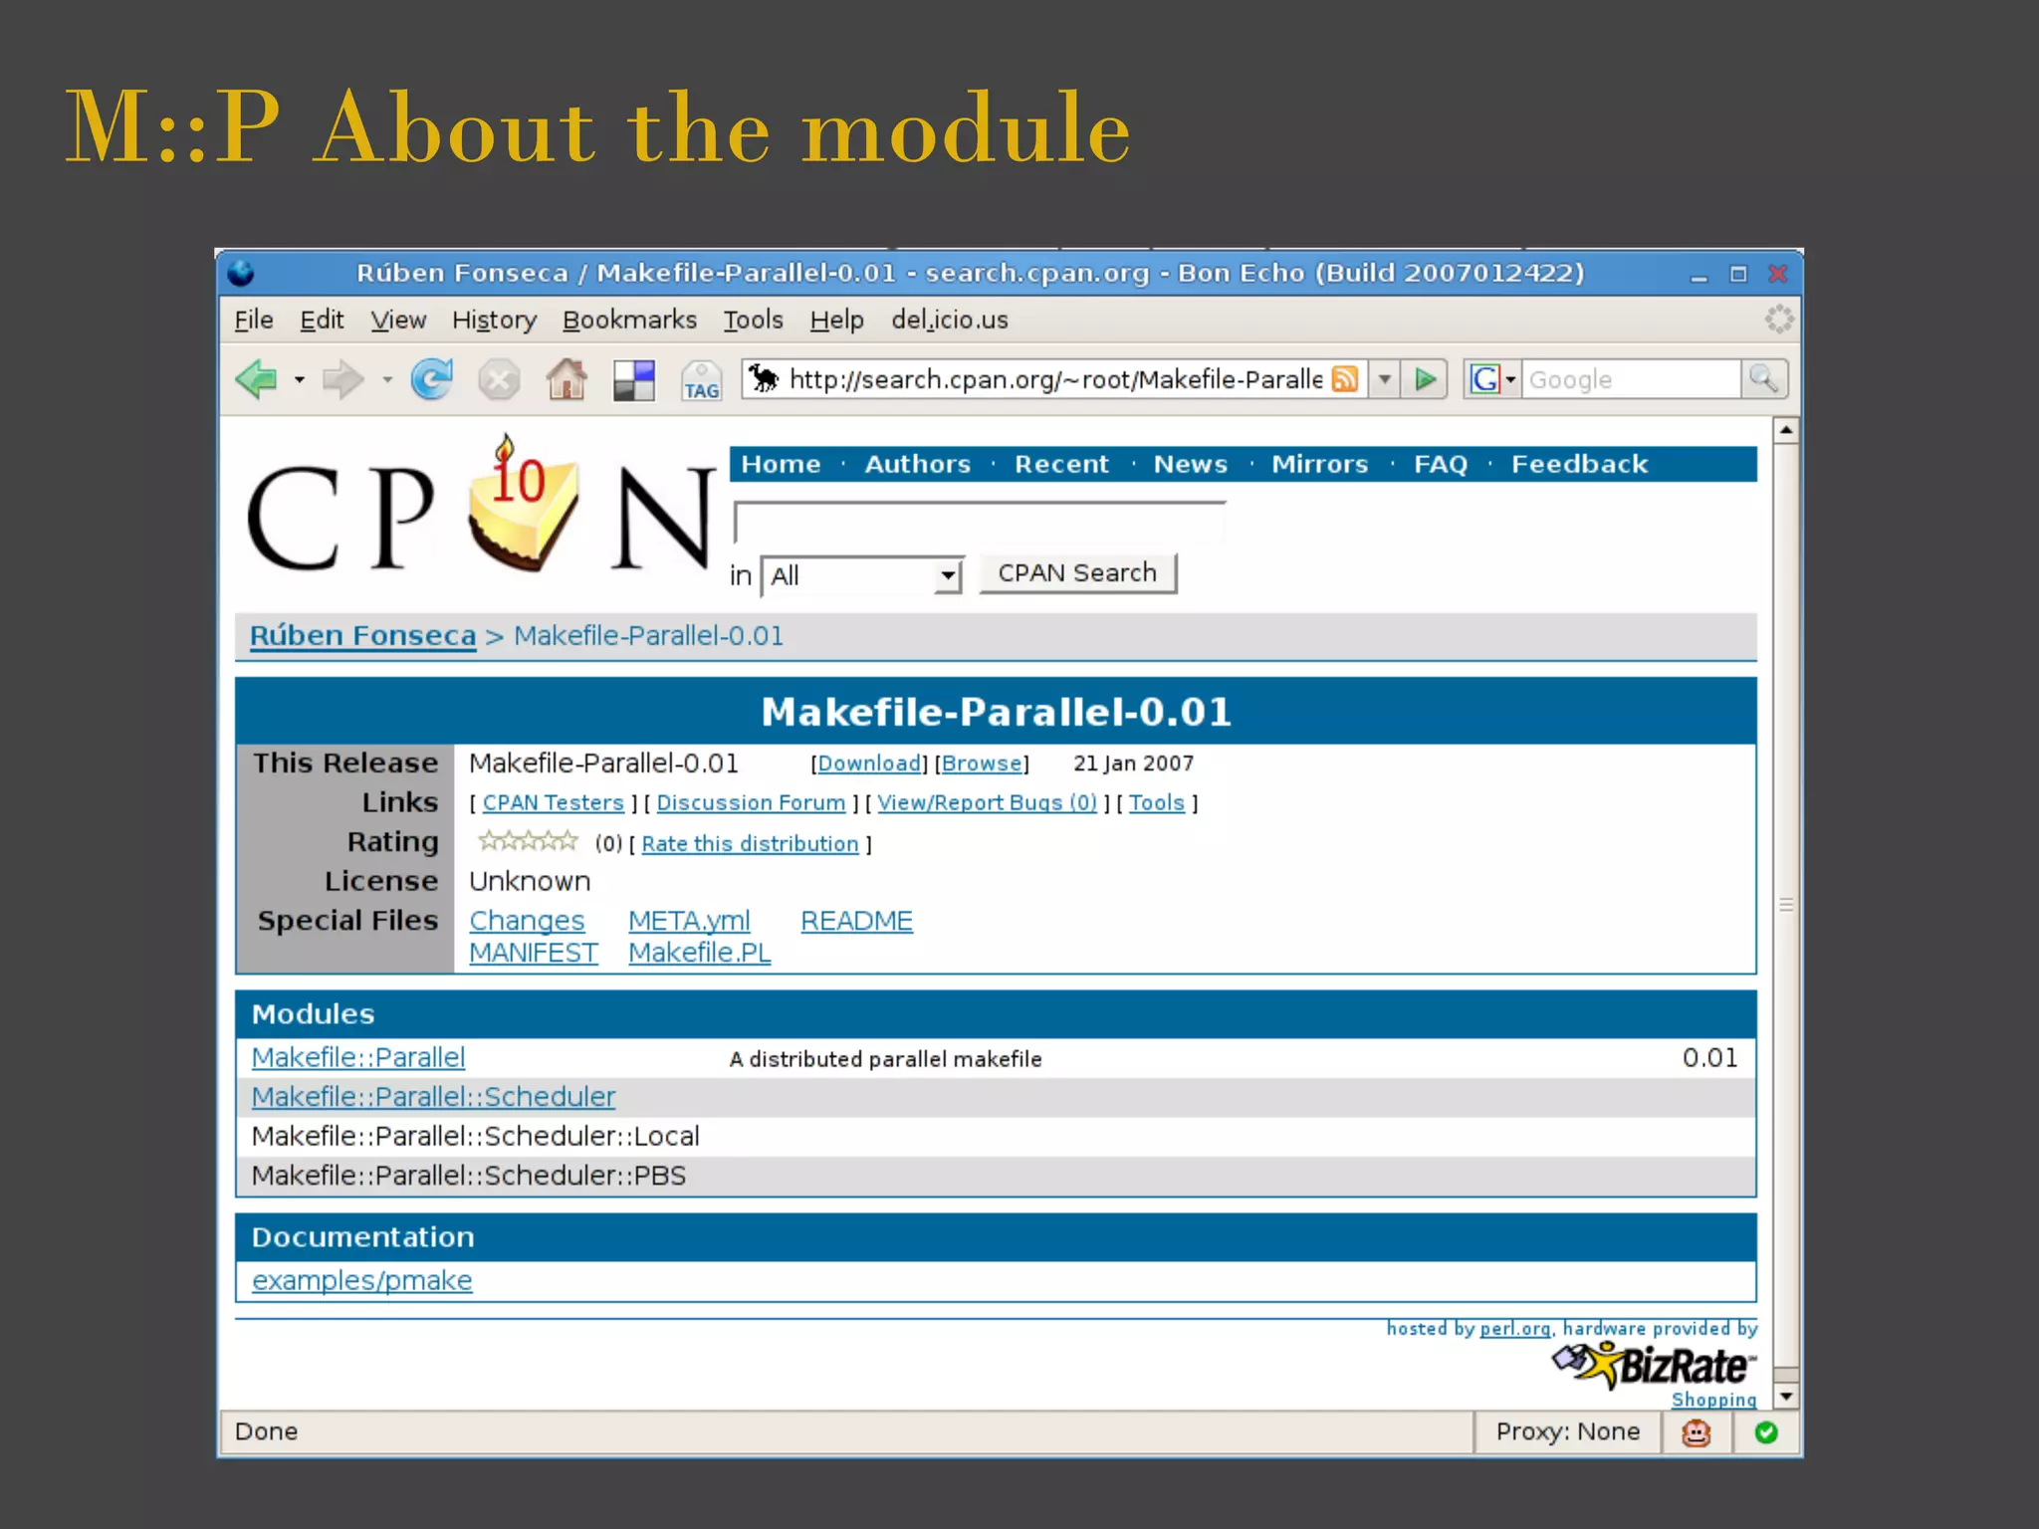Click the del.icio.us bookmarks checkered icon
The width and height of the screenshot is (2039, 1529).
(634, 379)
